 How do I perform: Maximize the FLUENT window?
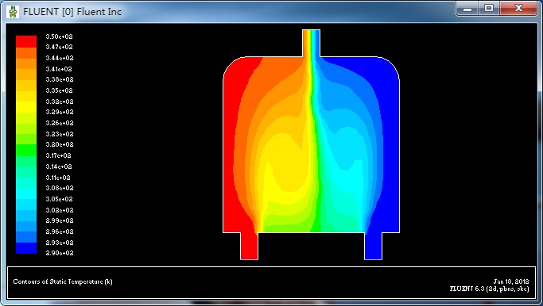tap(489, 9)
